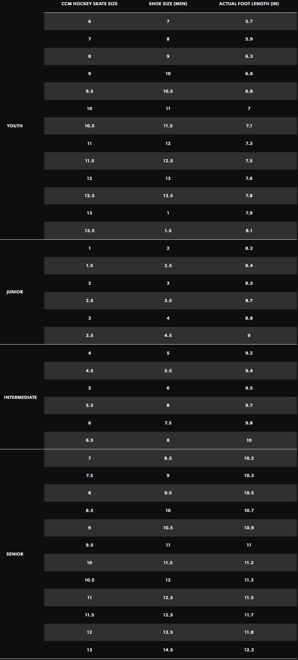Screen dimensions: 298x660
Task: Click the 12.2 foot length cell
Action: pos(249,650)
